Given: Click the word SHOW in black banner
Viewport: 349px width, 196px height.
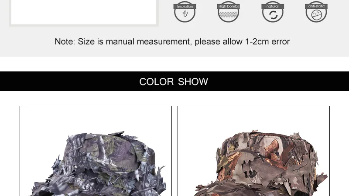Looking at the screenshot, I should 193,81.
